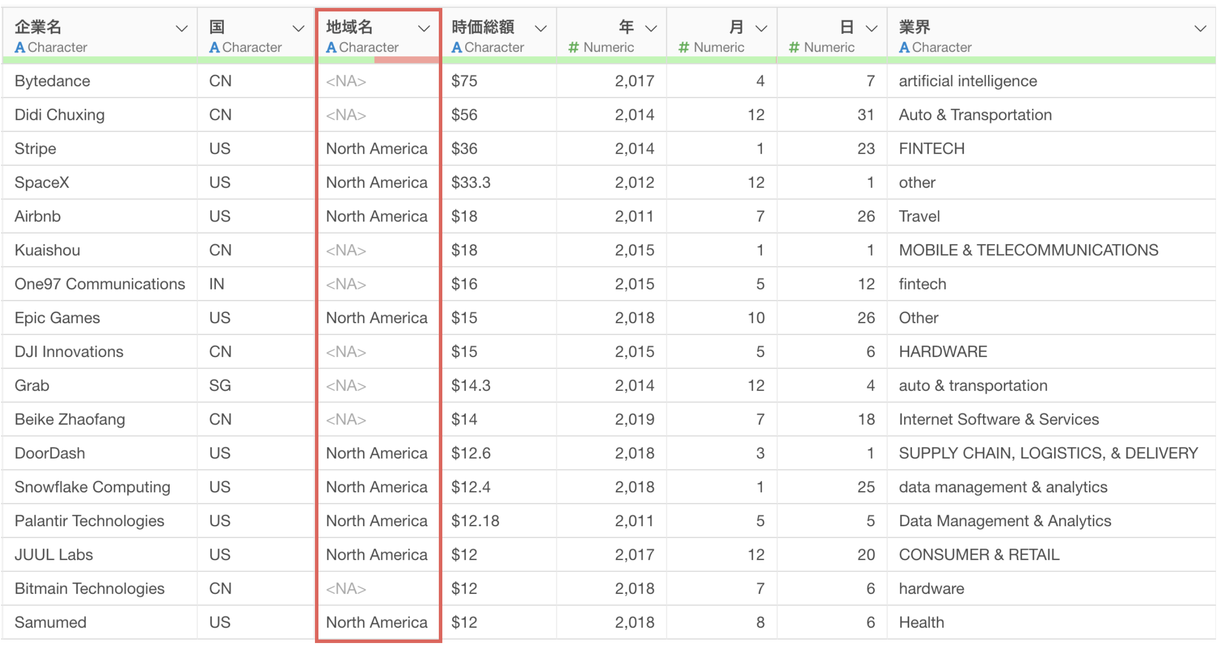Select the Stripe company cell
This screenshot has width=1220, height=649.
pyautogui.click(x=100, y=148)
